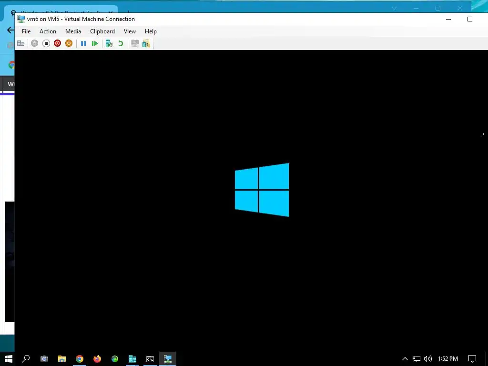Open taskbar search magnifier
The width and height of the screenshot is (488, 366).
[x=26, y=359]
